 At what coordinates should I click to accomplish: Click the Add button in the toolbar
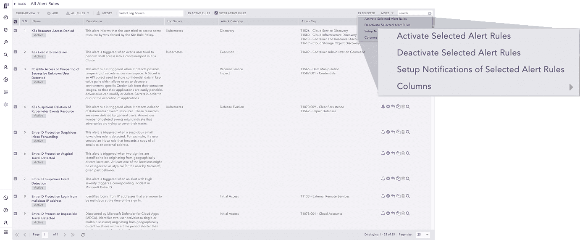(53, 13)
